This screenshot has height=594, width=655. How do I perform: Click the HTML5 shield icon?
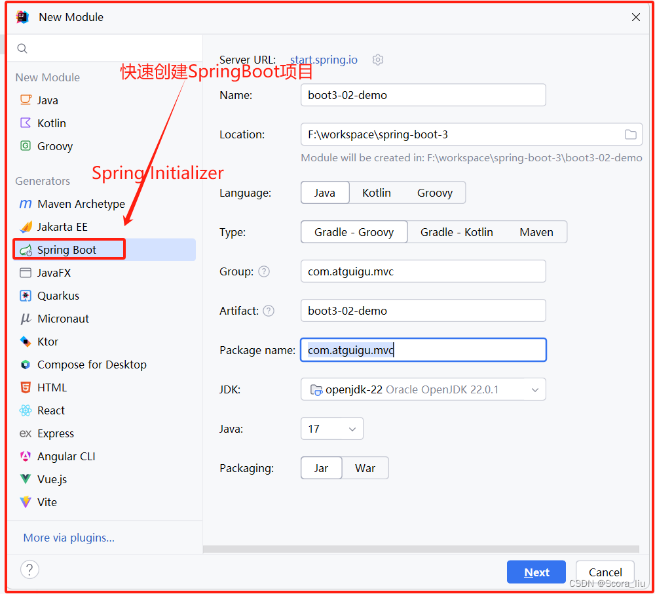(x=26, y=387)
